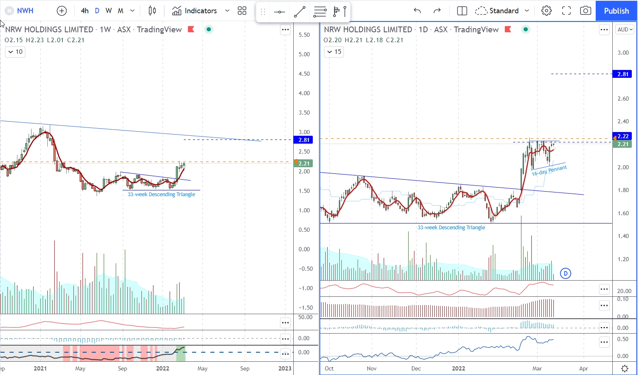Click the compare or add symbol plus icon
Screen dimensions: 638x375
62,11
